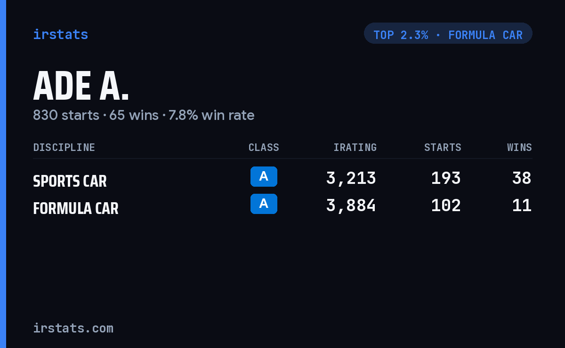565x348 pixels.
Task: Select the SPORTS CAR discipline row
Action: pyautogui.click(x=282, y=179)
